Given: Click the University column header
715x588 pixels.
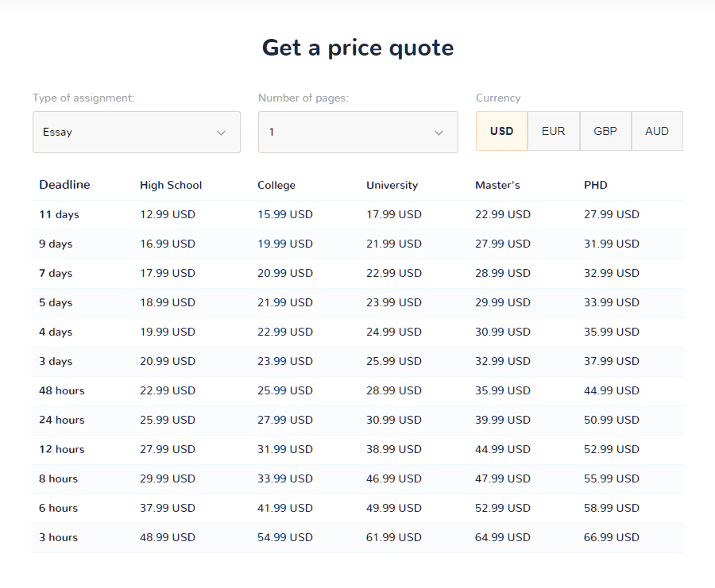Looking at the screenshot, I should point(392,186).
